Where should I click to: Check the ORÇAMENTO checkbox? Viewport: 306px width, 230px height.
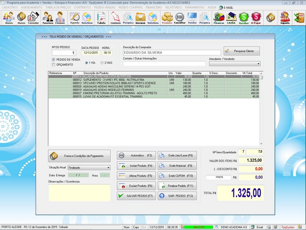tap(54, 65)
